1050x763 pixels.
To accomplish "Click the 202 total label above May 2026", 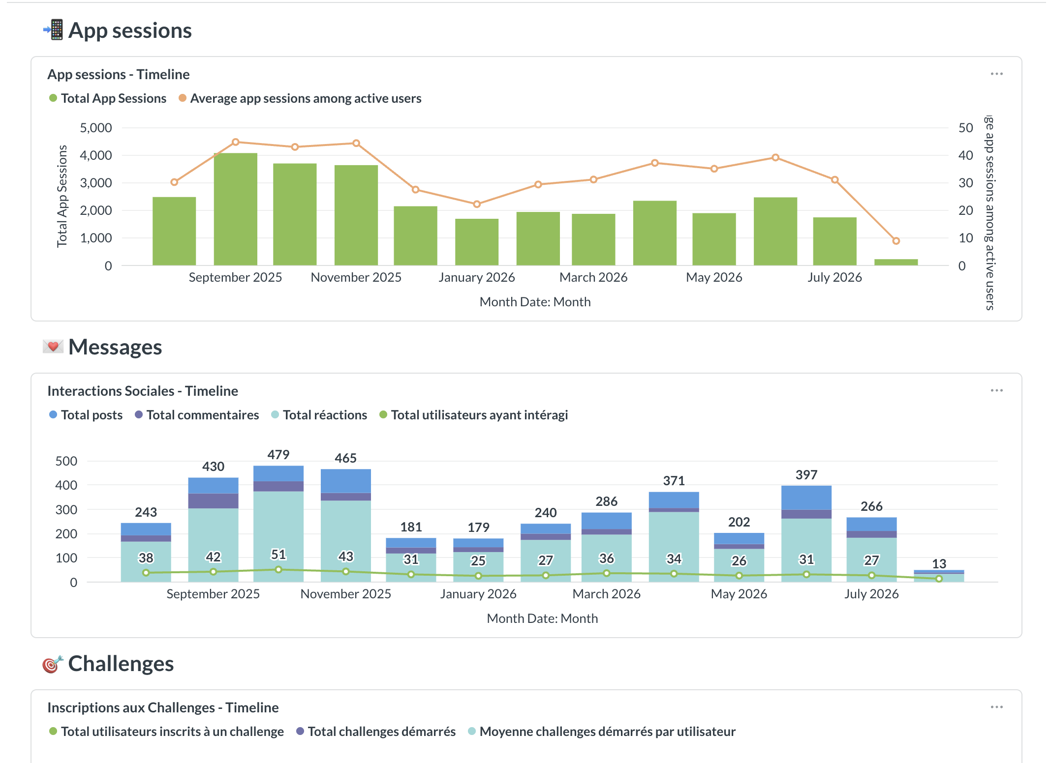I will [739, 522].
